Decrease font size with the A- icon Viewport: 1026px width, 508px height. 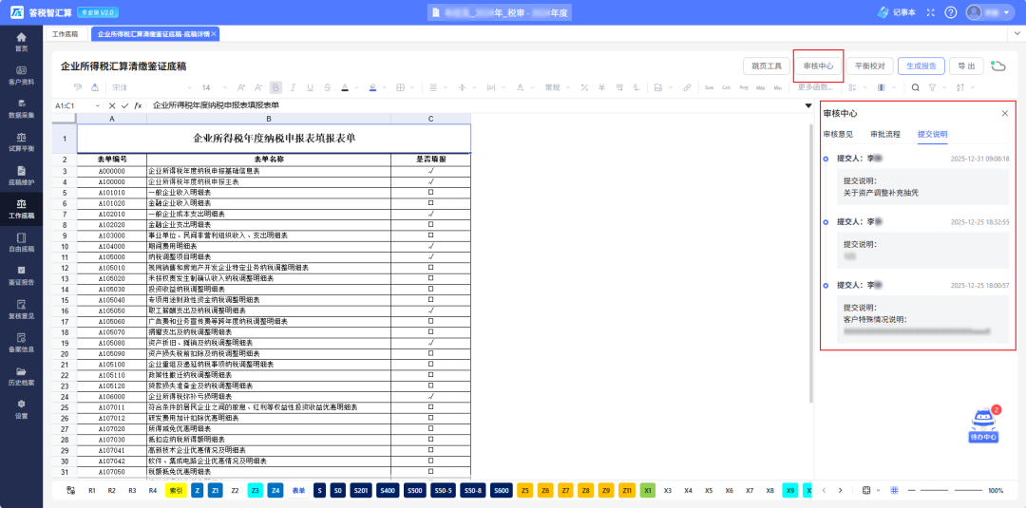258,87
